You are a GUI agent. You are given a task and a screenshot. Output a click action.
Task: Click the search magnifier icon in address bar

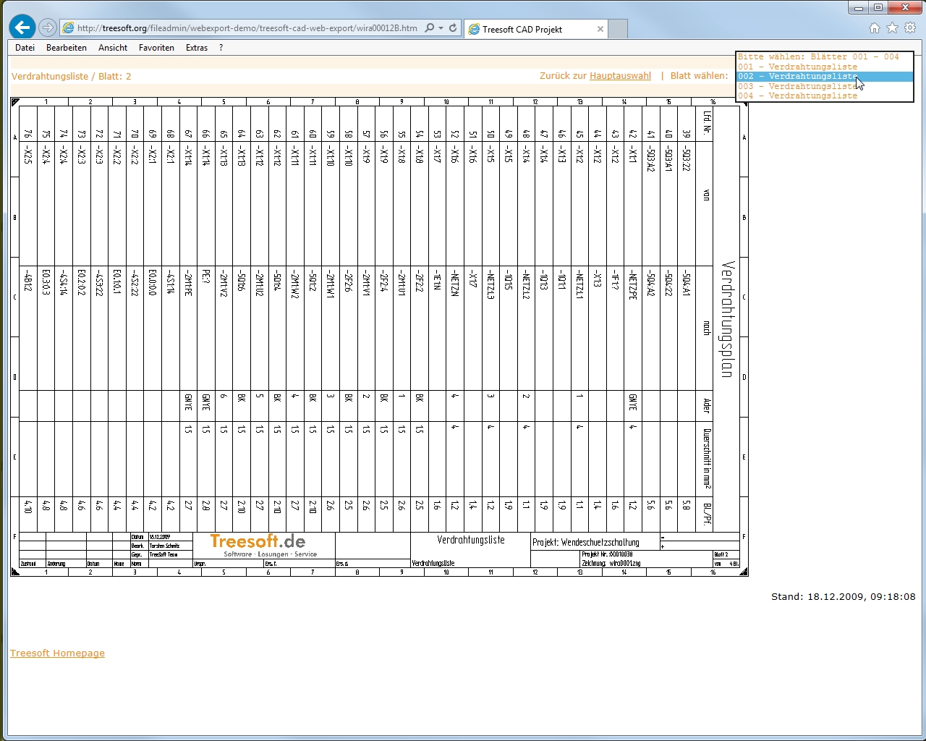click(430, 28)
